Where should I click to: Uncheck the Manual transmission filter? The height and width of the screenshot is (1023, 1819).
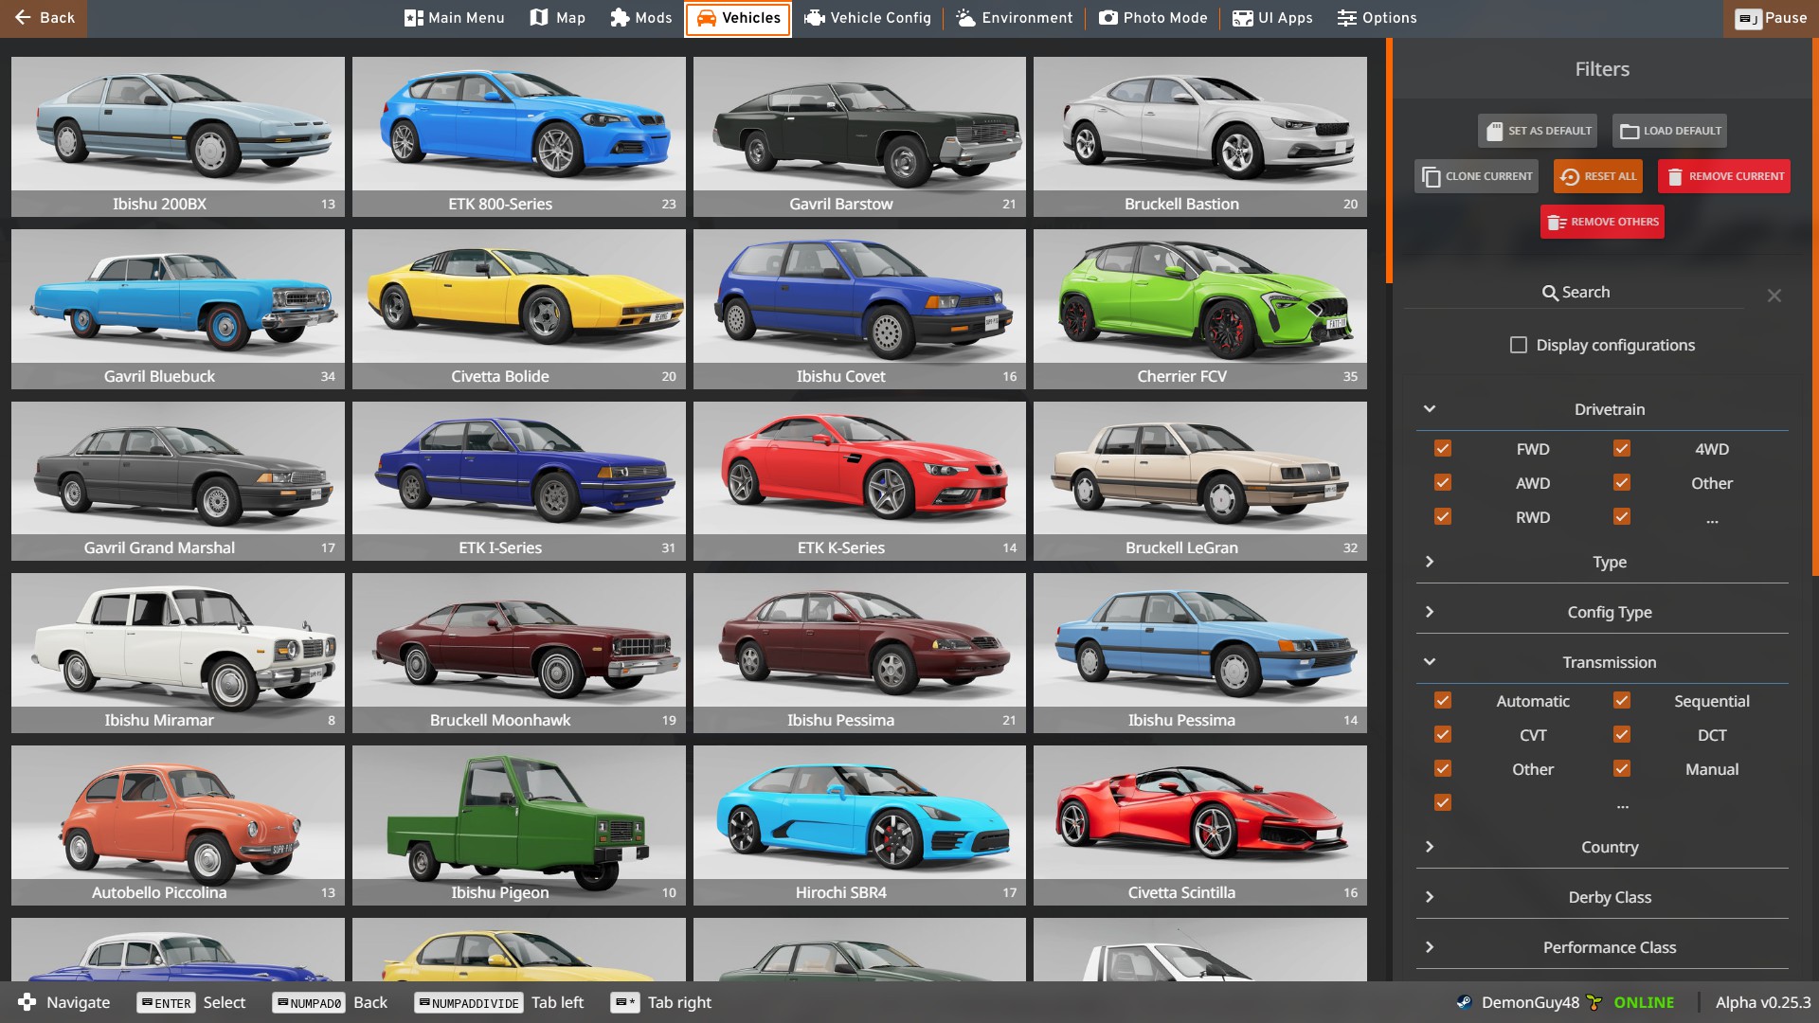click(1622, 768)
